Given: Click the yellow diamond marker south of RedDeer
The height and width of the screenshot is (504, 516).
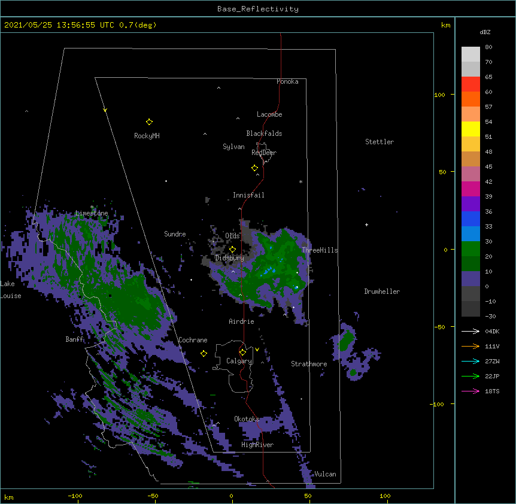Looking at the screenshot, I should (254, 168).
